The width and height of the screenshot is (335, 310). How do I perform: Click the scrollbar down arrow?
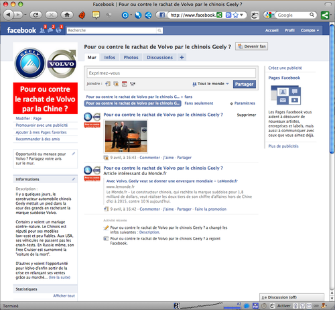tap(332, 299)
